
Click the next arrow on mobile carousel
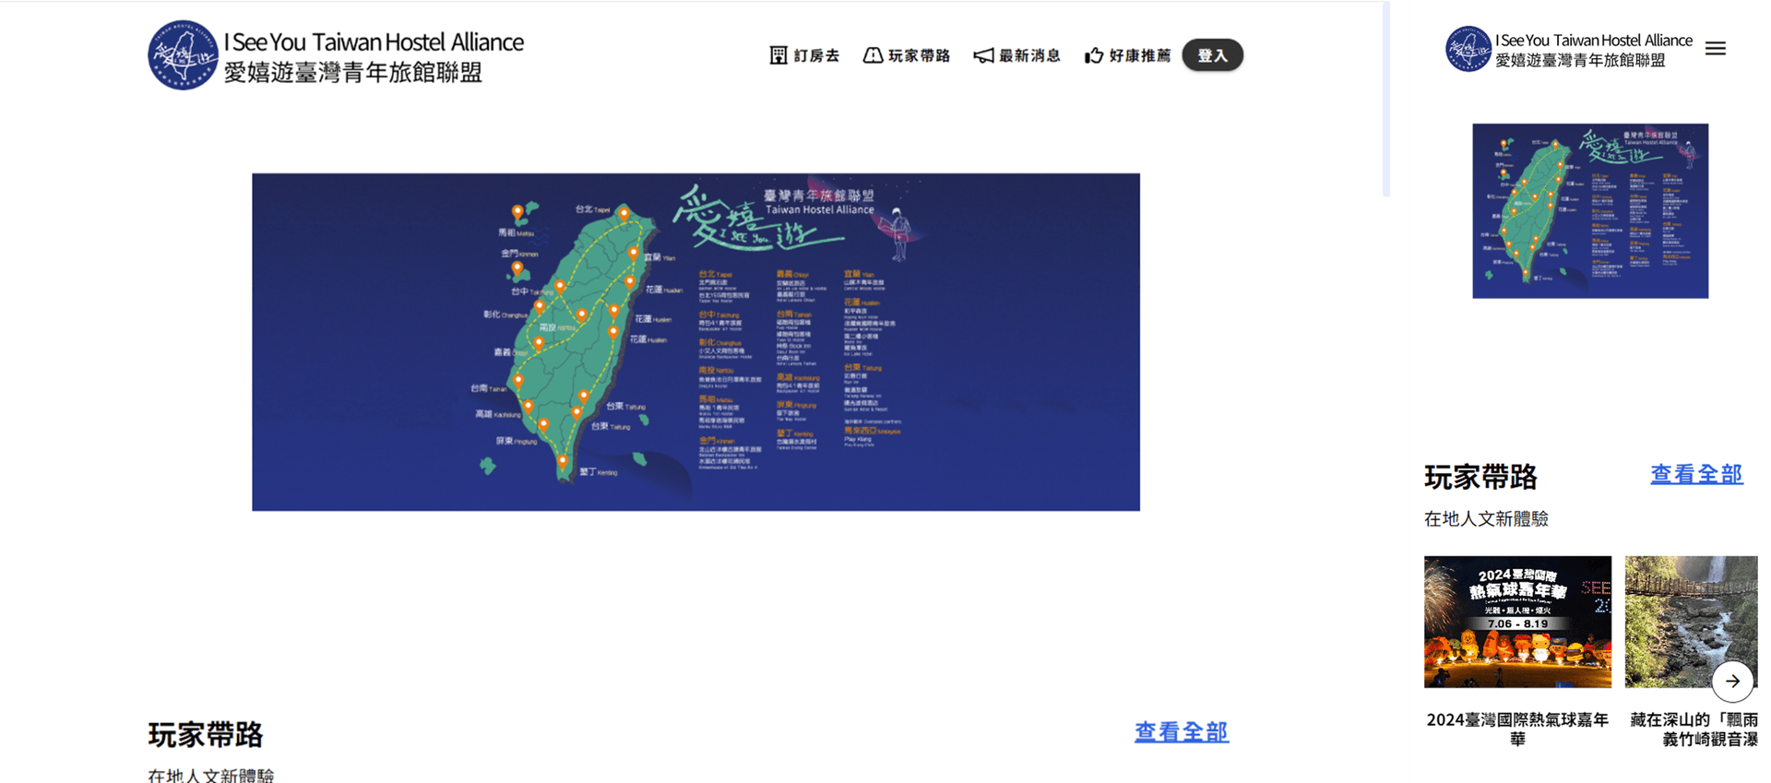(x=1733, y=682)
